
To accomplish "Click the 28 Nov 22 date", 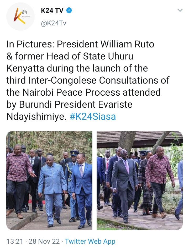I will (44, 241).
